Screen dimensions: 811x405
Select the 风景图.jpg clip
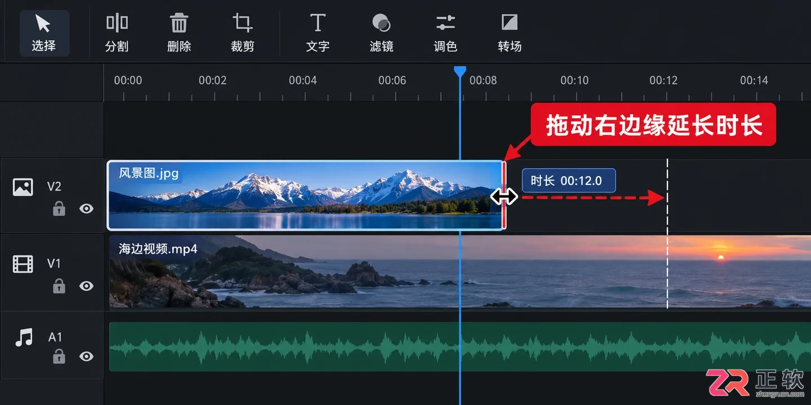tap(305, 195)
